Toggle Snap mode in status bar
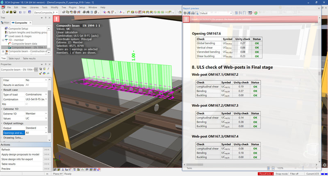This screenshot has width=328, height=176. pyautogui.click(x=282, y=174)
